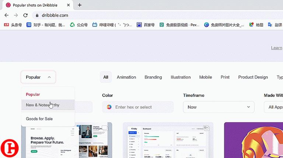Click the multi-shot icon on Browse Apply shot
This screenshot has width=283, height=158.
pyautogui.click(x=105, y=128)
